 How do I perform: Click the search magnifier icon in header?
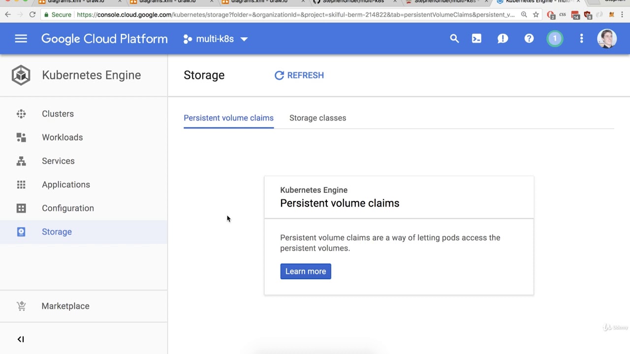coord(454,38)
